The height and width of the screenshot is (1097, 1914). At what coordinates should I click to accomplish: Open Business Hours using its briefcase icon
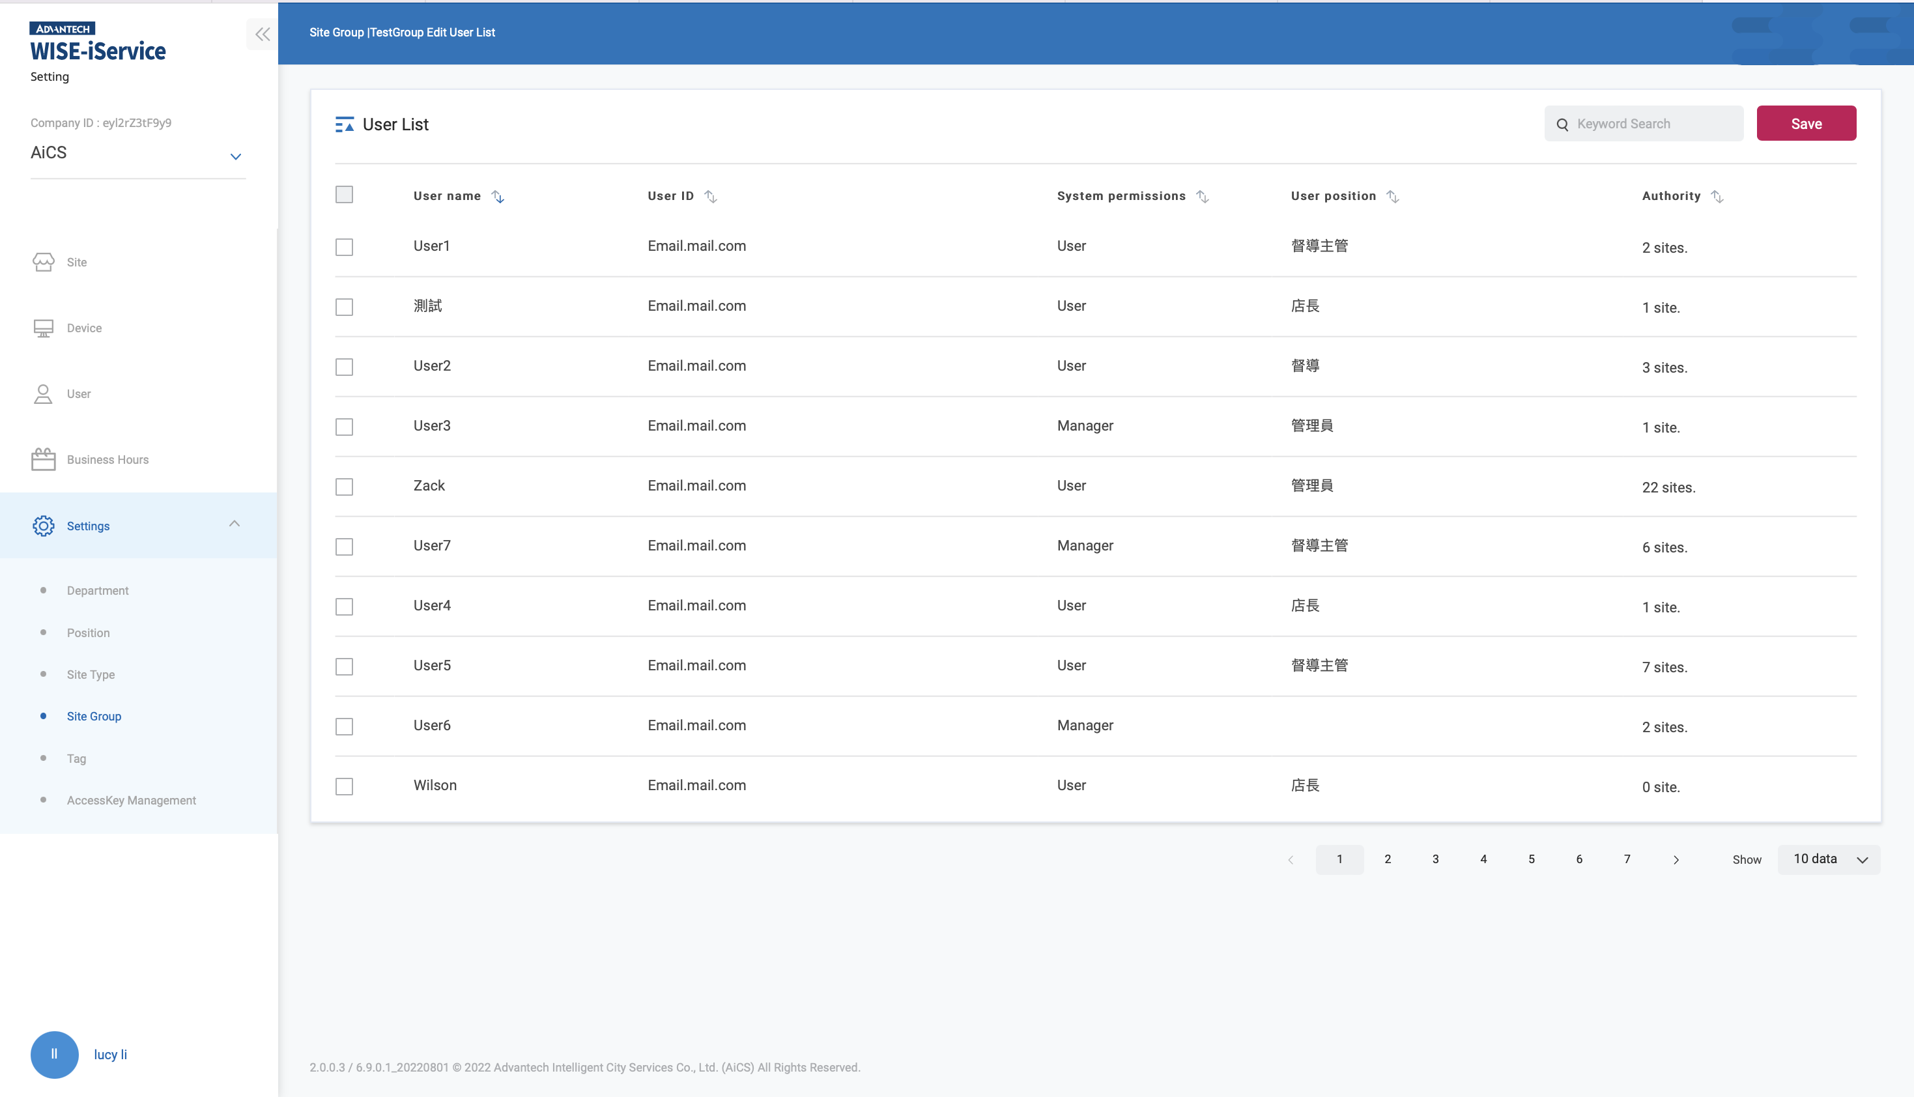tap(43, 459)
